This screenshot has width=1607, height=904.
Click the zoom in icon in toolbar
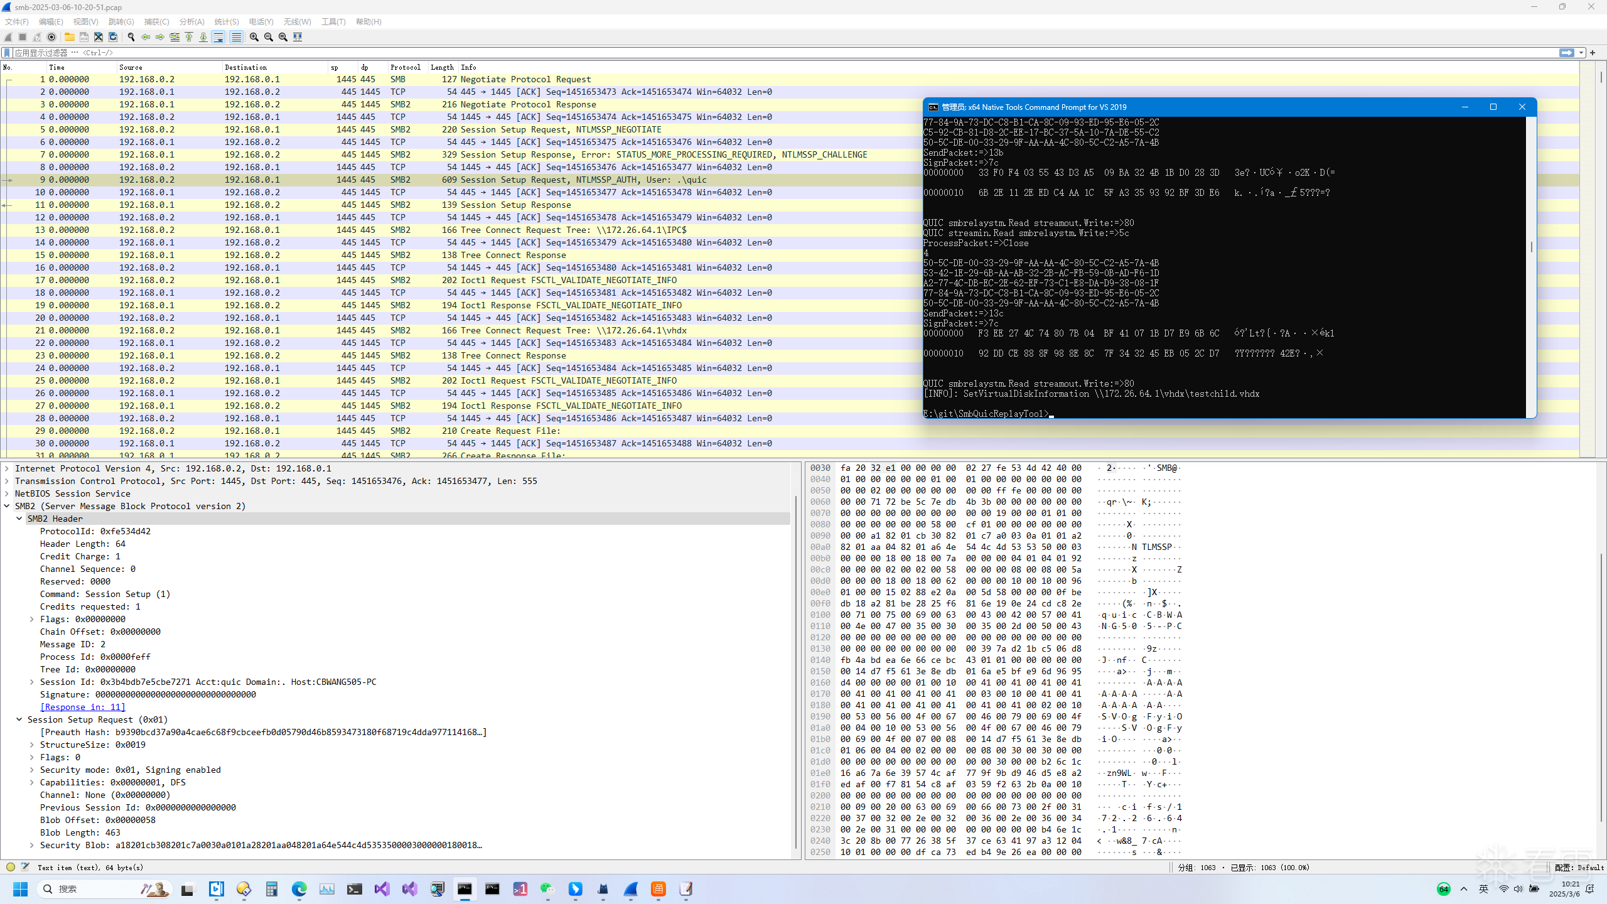click(x=254, y=37)
